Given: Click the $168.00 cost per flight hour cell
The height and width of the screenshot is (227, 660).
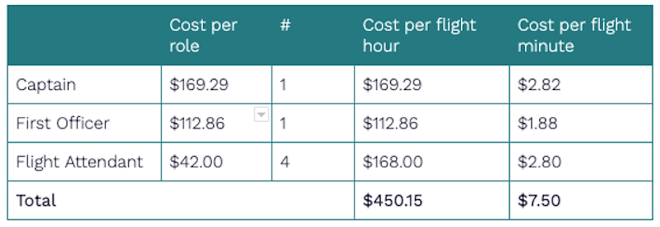Looking at the screenshot, I should (432, 162).
